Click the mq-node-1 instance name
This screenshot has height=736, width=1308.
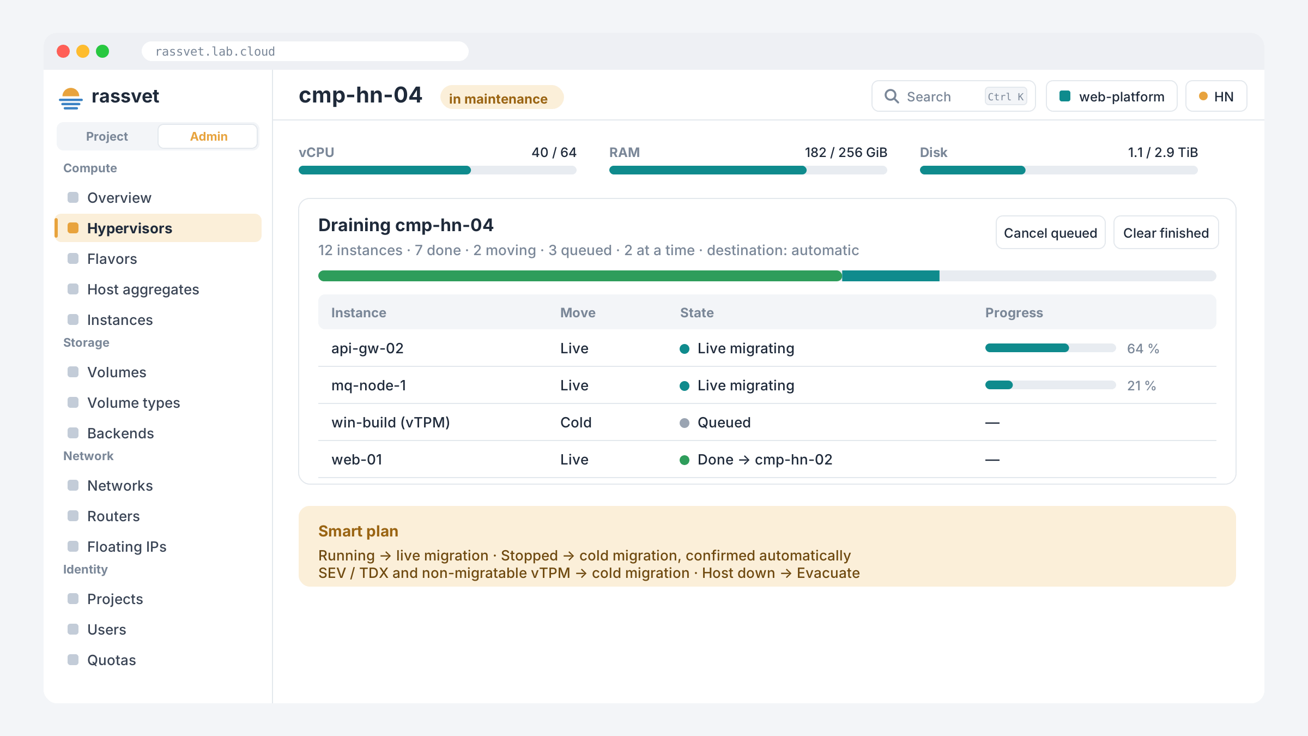click(368, 385)
